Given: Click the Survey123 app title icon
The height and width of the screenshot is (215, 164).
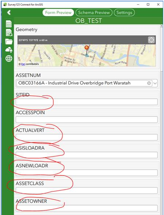Looking at the screenshot, I should click(x=5, y=4).
